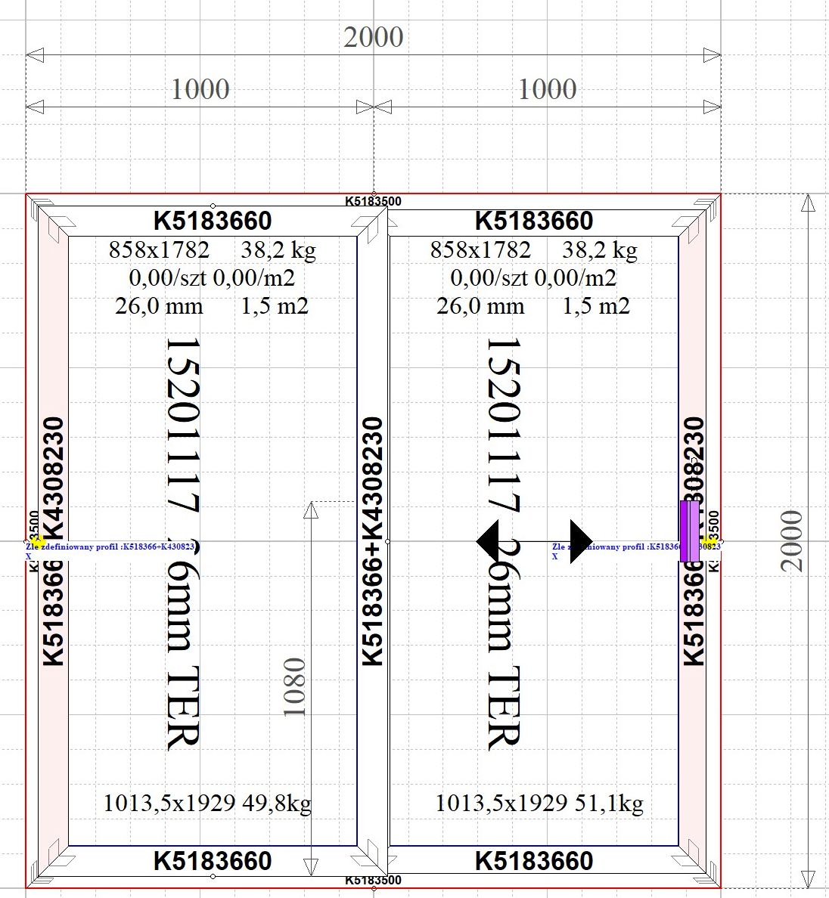Select the purple handle on right sash
This screenshot has height=898, width=829.
click(x=689, y=531)
